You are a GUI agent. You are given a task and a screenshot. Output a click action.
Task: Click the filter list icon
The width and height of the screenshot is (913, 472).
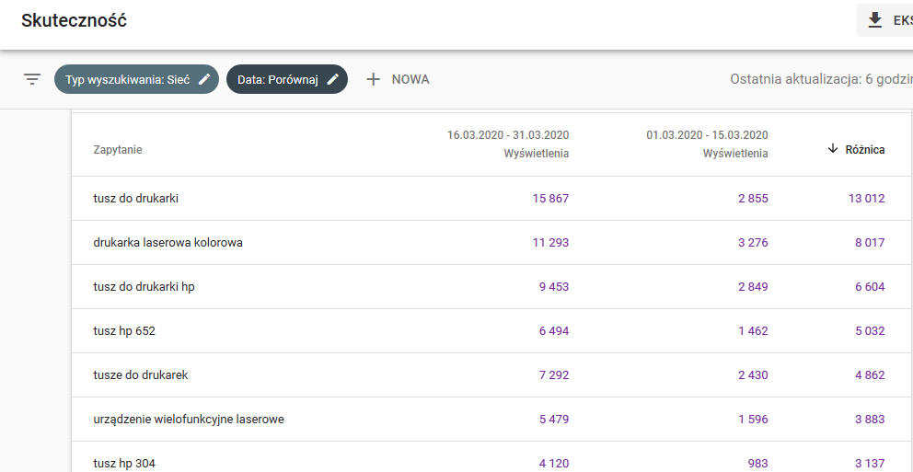click(x=32, y=79)
